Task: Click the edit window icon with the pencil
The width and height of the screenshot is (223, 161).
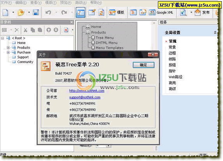Action: click(92, 12)
